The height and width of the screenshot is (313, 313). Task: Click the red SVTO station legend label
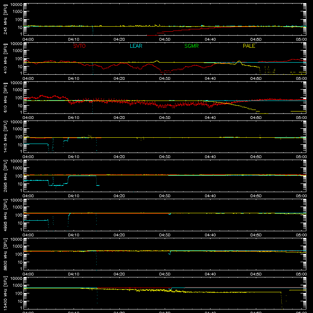click(x=79, y=46)
